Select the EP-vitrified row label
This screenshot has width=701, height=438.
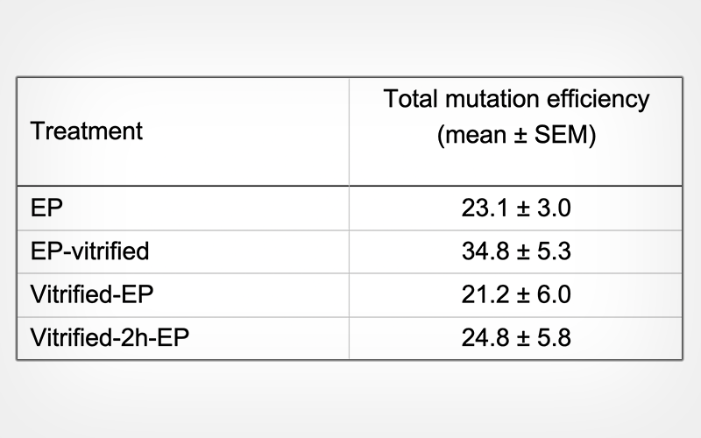(89, 251)
